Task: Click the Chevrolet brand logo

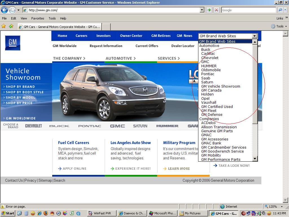Action: point(34,126)
